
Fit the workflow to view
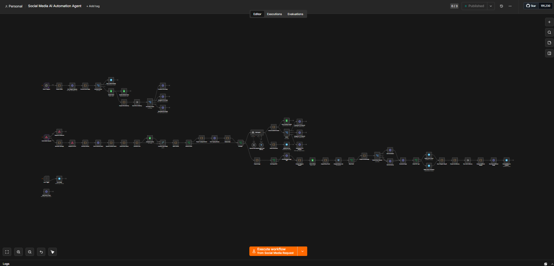[x=7, y=252]
